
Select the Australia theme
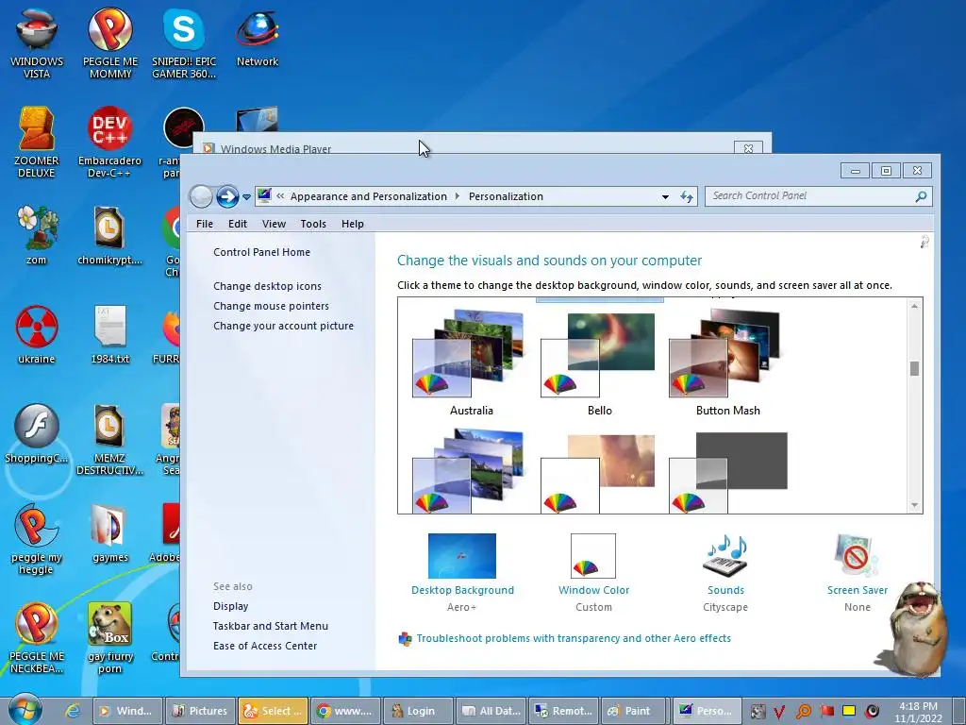(x=472, y=363)
